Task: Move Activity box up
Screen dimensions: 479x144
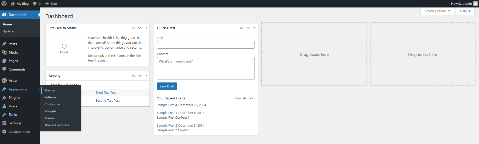Action: pos(133,76)
